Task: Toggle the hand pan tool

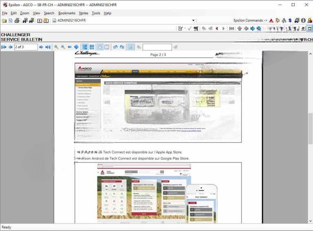Action: pos(100,47)
